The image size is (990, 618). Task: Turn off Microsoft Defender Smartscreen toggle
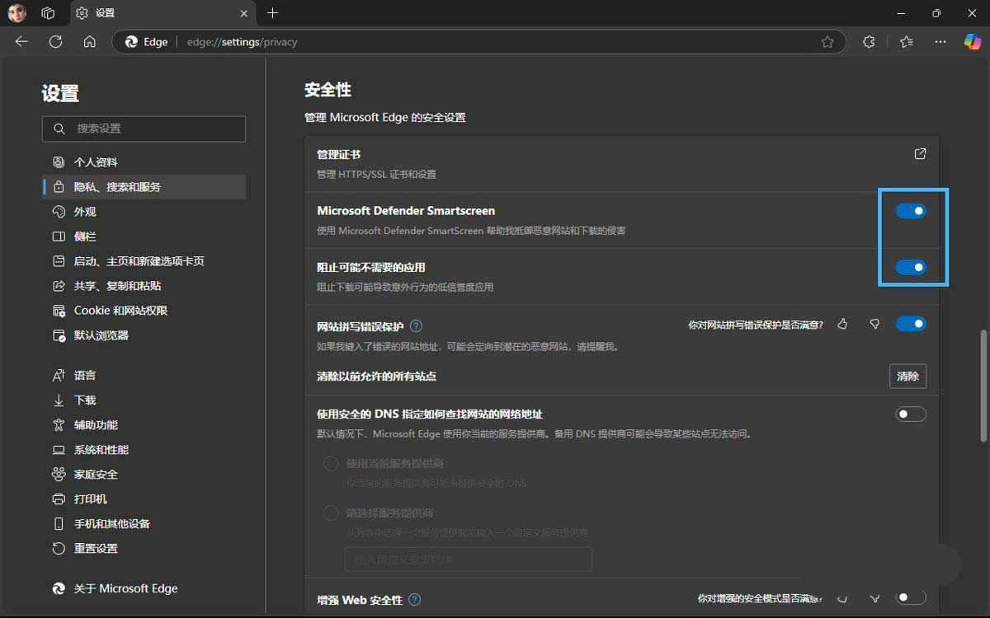(x=911, y=211)
